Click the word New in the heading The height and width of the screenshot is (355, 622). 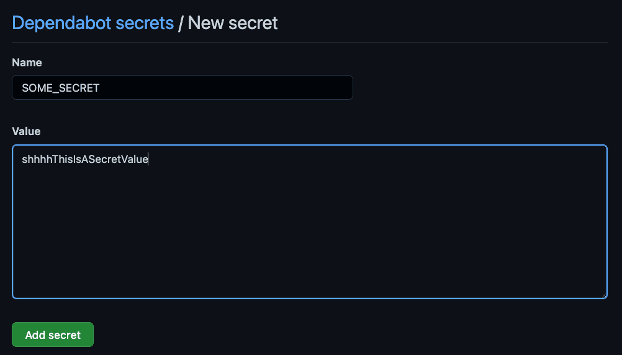[205, 23]
